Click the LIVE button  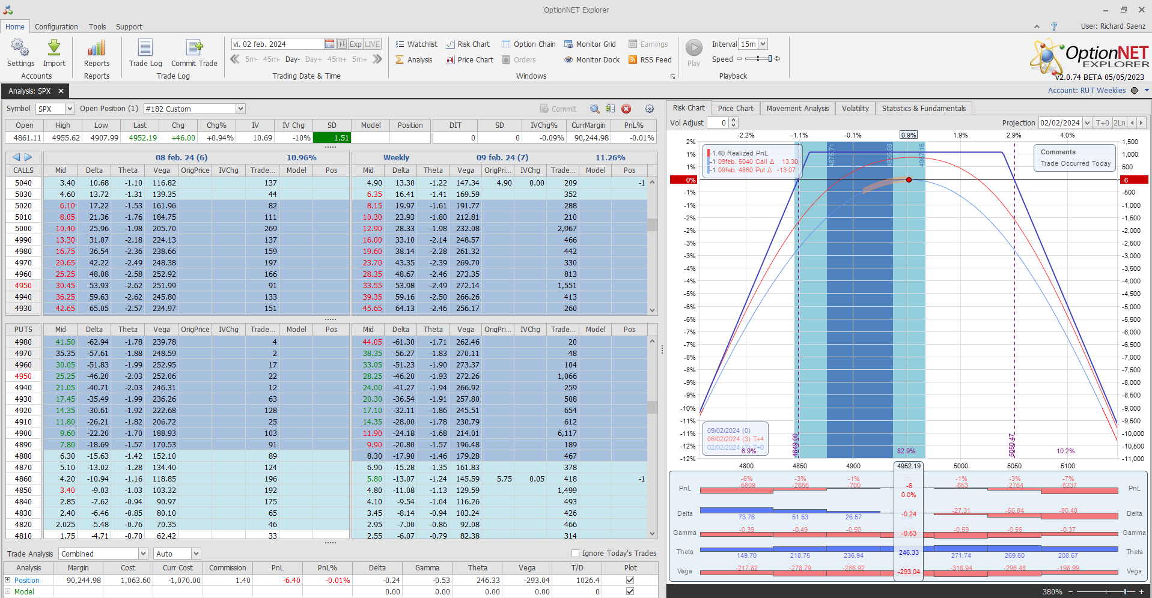pos(373,44)
